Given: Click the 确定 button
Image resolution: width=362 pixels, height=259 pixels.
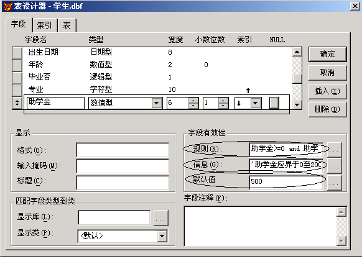Looking at the screenshot, I should click(327, 54).
